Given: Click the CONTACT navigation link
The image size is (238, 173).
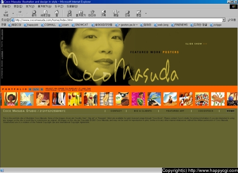Looking at the screenshot, I should [x=116, y=111].
